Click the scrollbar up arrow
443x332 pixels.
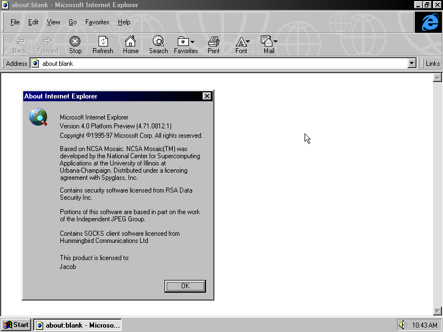[437, 77]
